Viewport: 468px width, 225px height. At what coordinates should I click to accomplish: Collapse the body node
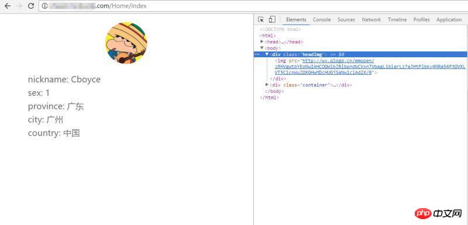pos(262,48)
